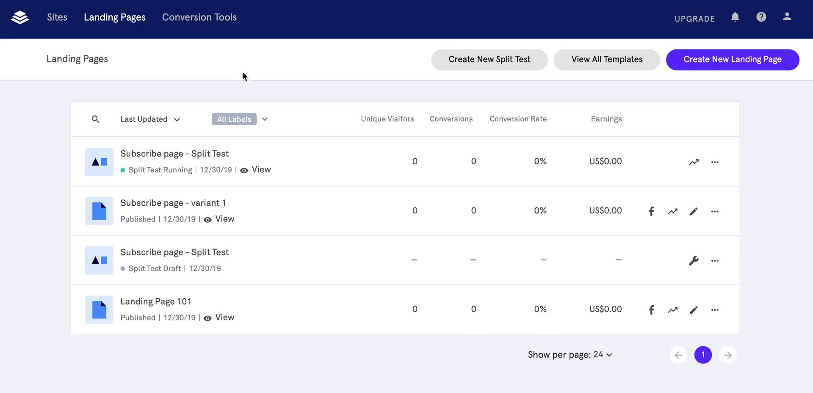Click UPGRADE in the top bar

click(x=694, y=19)
